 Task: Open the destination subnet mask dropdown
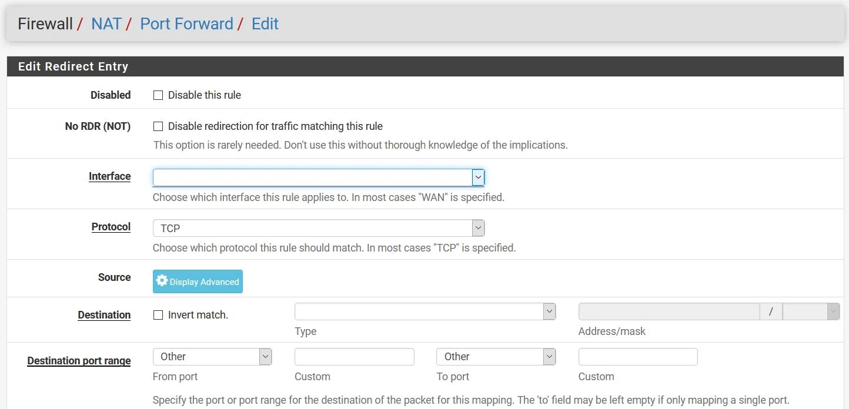point(811,311)
